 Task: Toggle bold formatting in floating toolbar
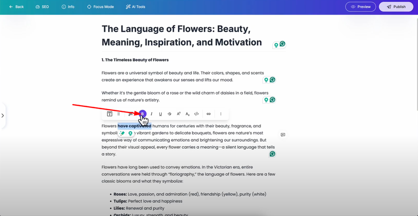143,114
